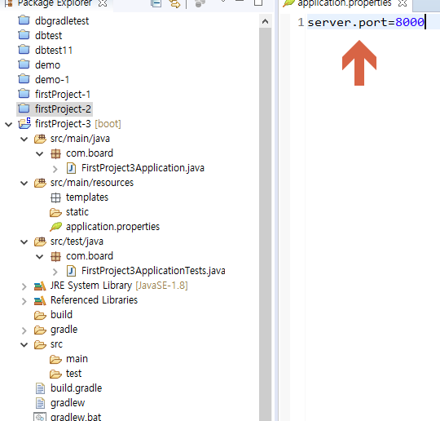Click the package icon of com.board under src/main/java
This screenshot has width=440, height=421.
[x=55, y=153]
